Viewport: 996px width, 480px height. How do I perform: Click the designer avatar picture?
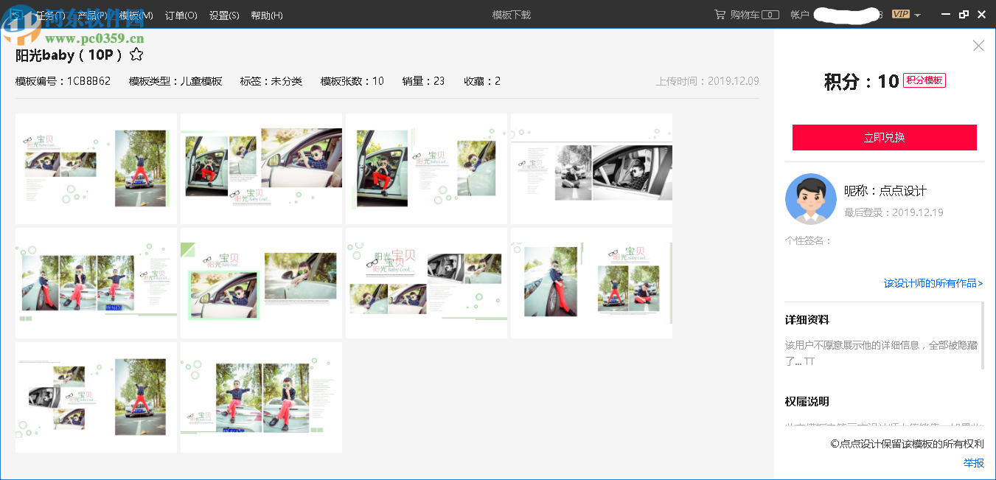[811, 199]
